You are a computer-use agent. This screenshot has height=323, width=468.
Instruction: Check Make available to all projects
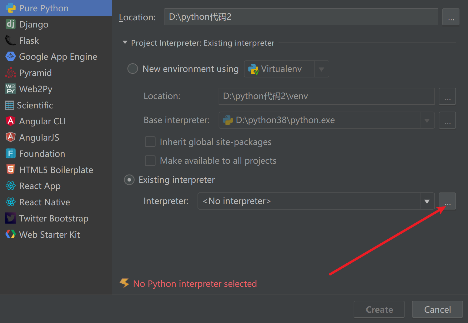click(x=150, y=161)
